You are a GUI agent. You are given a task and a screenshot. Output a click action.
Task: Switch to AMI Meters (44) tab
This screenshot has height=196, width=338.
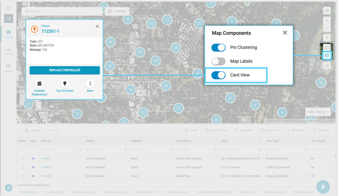pos(177,192)
